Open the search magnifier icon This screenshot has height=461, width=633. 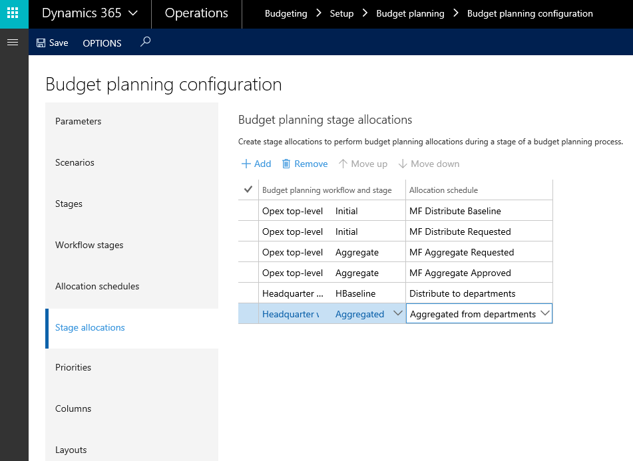(x=146, y=42)
